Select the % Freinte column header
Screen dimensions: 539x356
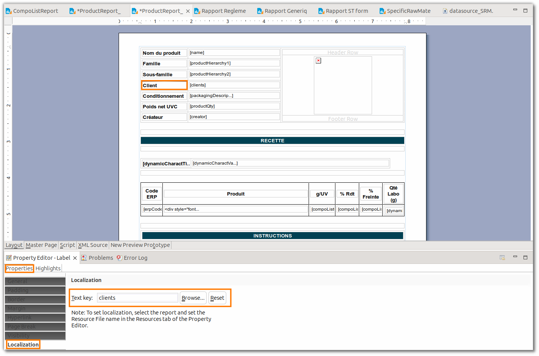[x=371, y=194]
